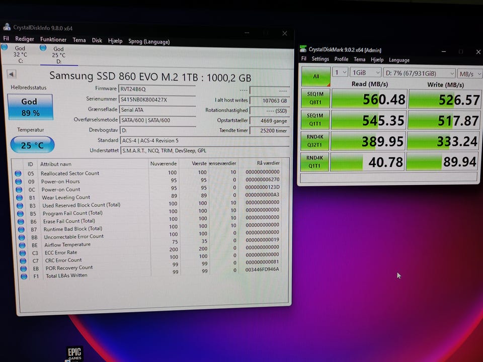Open the Settings menu in CrystalDiskMark
Screen dimensions: 483x362
click(320, 59)
